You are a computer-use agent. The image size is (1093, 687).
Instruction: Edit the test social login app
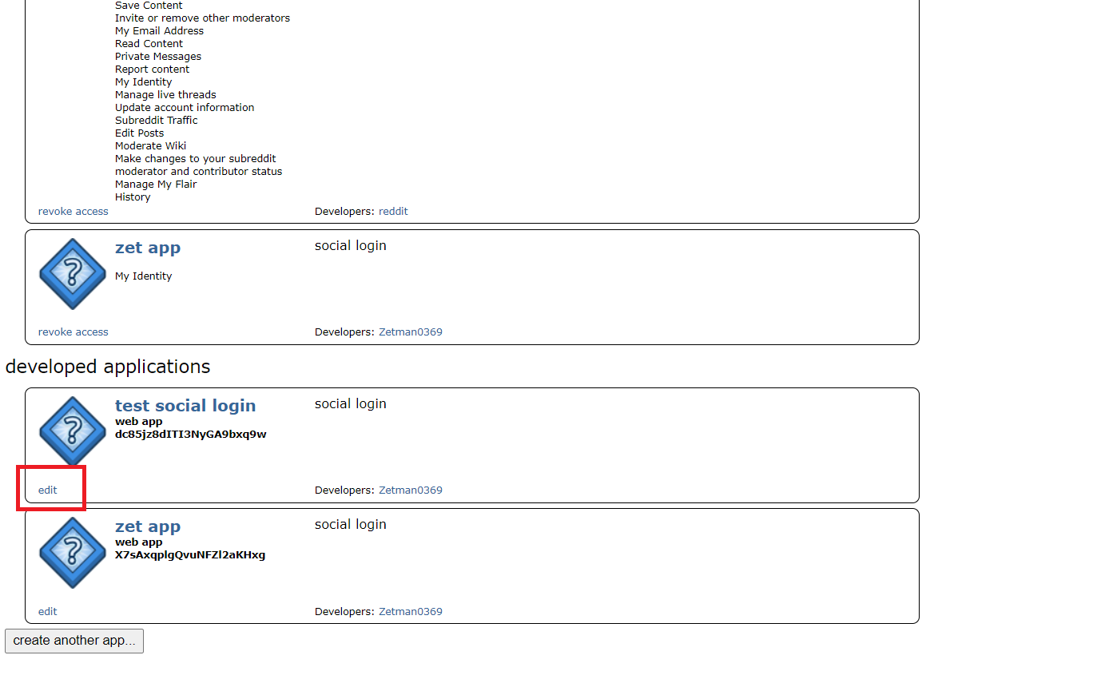click(48, 490)
